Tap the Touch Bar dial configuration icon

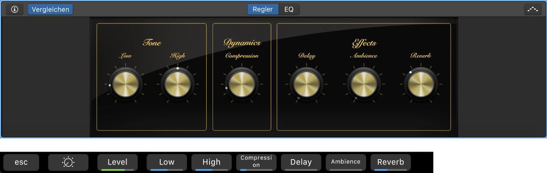(68, 162)
